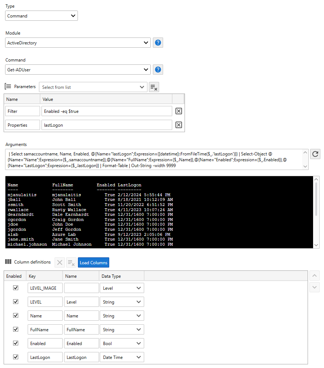The height and width of the screenshot is (368, 324).
Task: Move column down with the arrow button
Action: point(315,287)
